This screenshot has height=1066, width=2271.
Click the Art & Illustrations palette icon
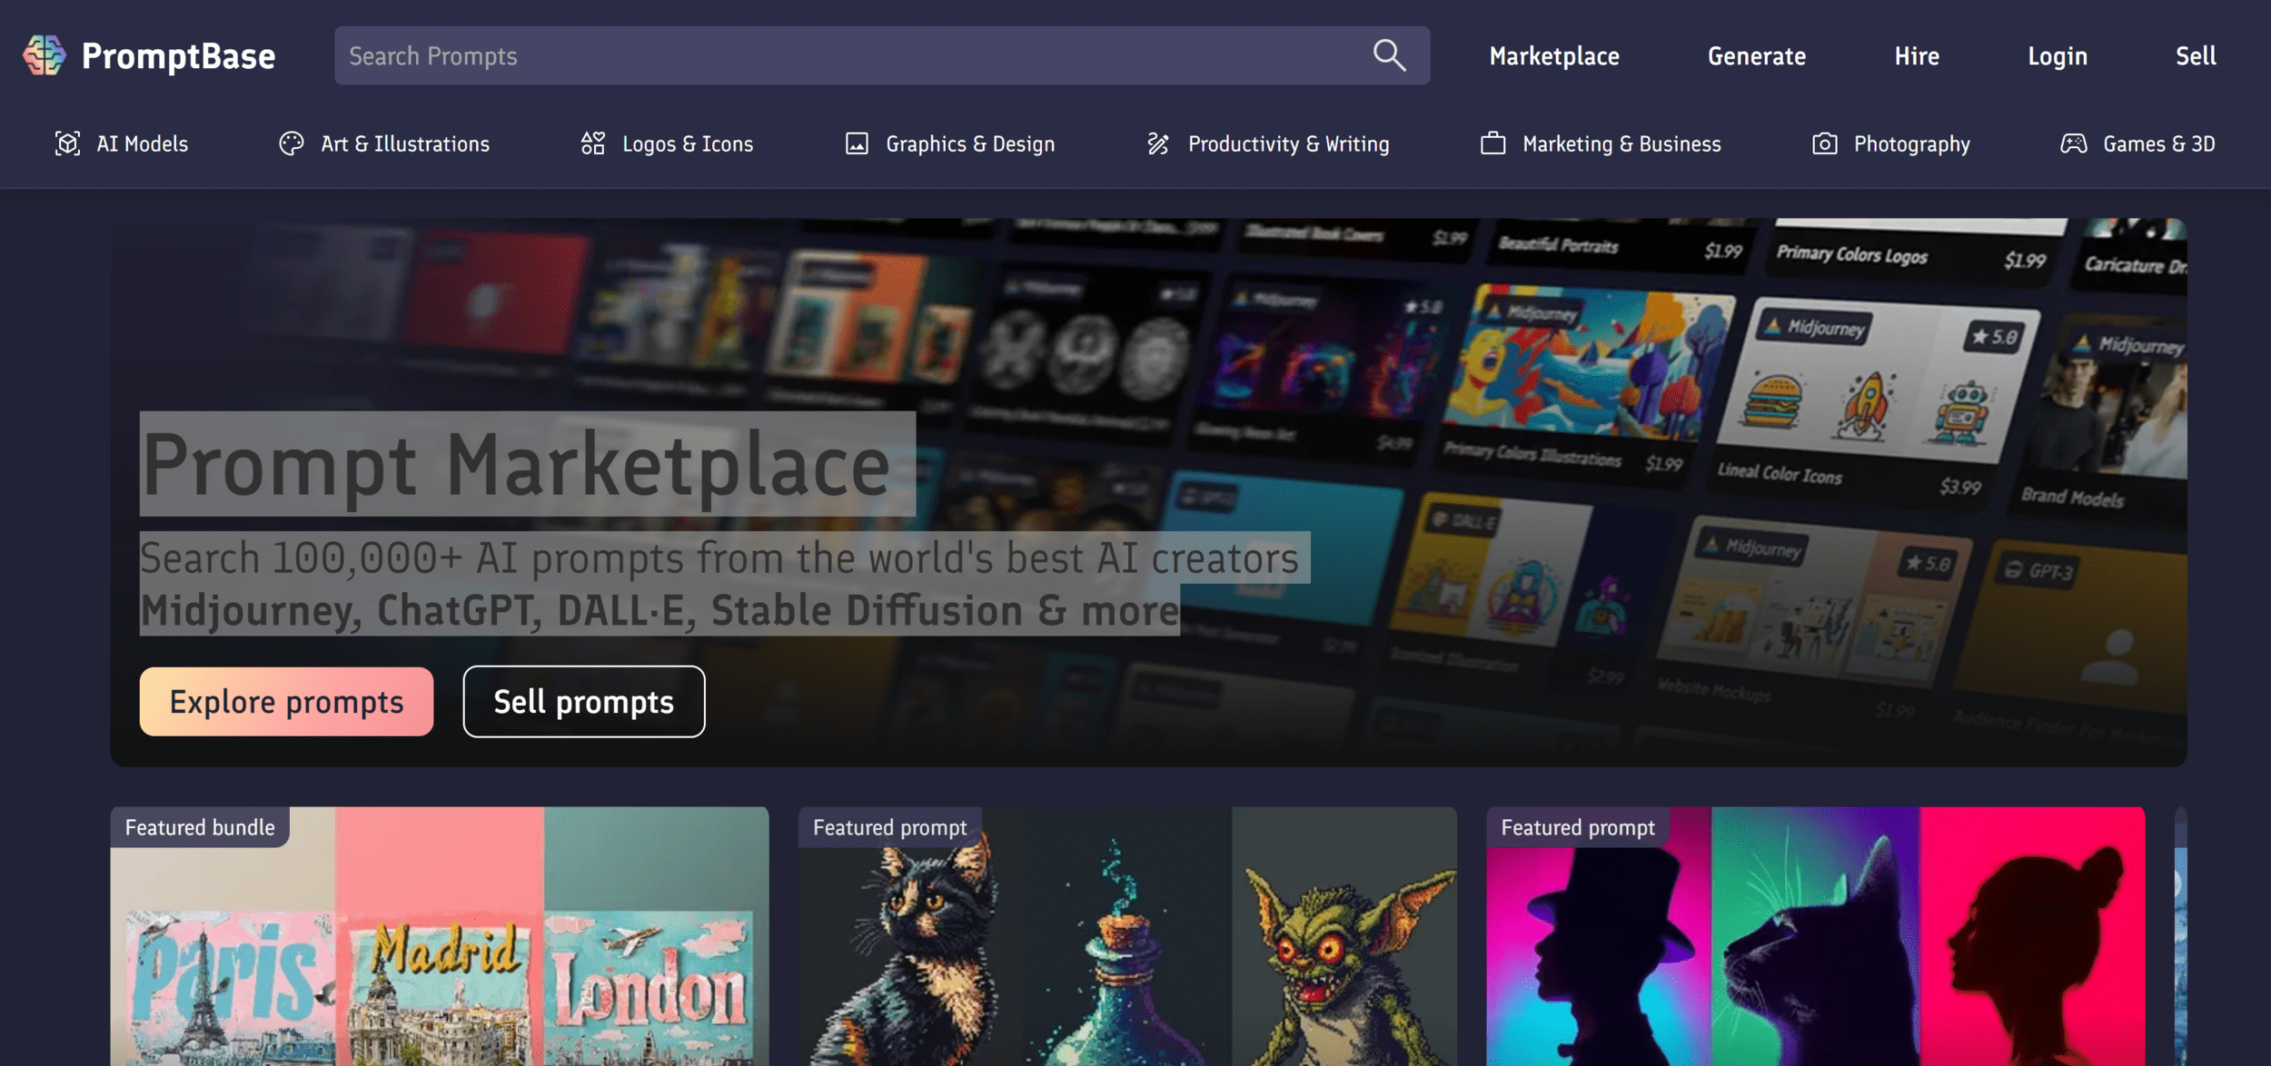291,143
